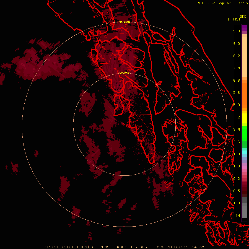Click the 50 NMI range ring label
The image size is (249, 249).
pyautogui.click(x=124, y=73)
